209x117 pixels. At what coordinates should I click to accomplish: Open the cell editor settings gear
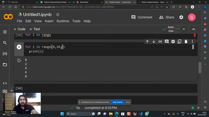pos(173,42)
